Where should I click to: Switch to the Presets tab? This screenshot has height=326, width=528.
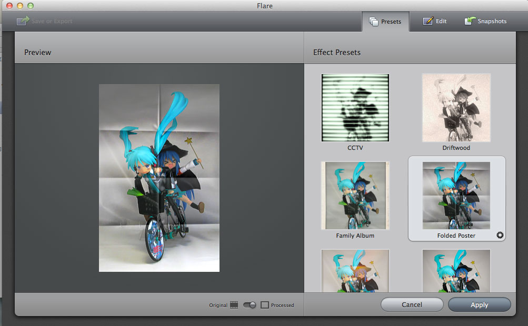[x=385, y=22]
